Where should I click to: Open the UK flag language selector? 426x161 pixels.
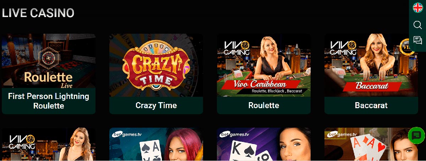tap(418, 7)
